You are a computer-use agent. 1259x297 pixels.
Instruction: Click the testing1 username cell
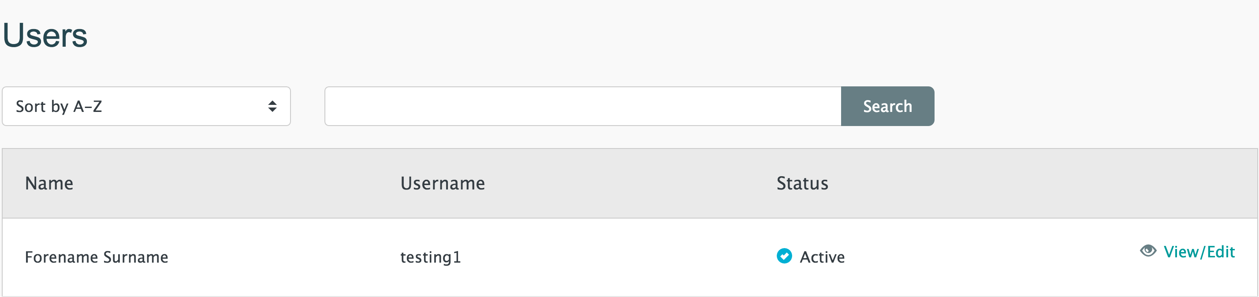(x=430, y=257)
